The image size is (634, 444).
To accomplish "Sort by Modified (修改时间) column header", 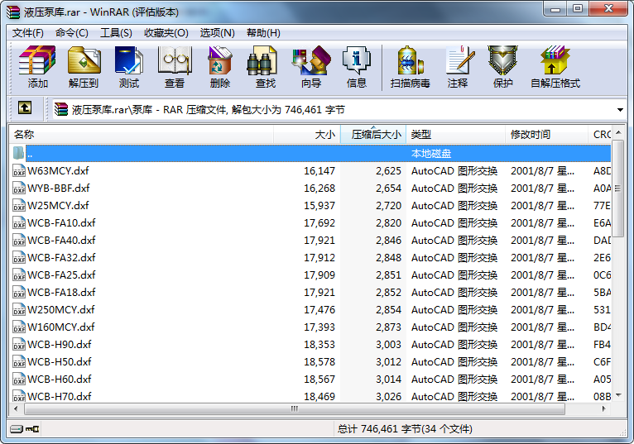I will coord(546,135).
